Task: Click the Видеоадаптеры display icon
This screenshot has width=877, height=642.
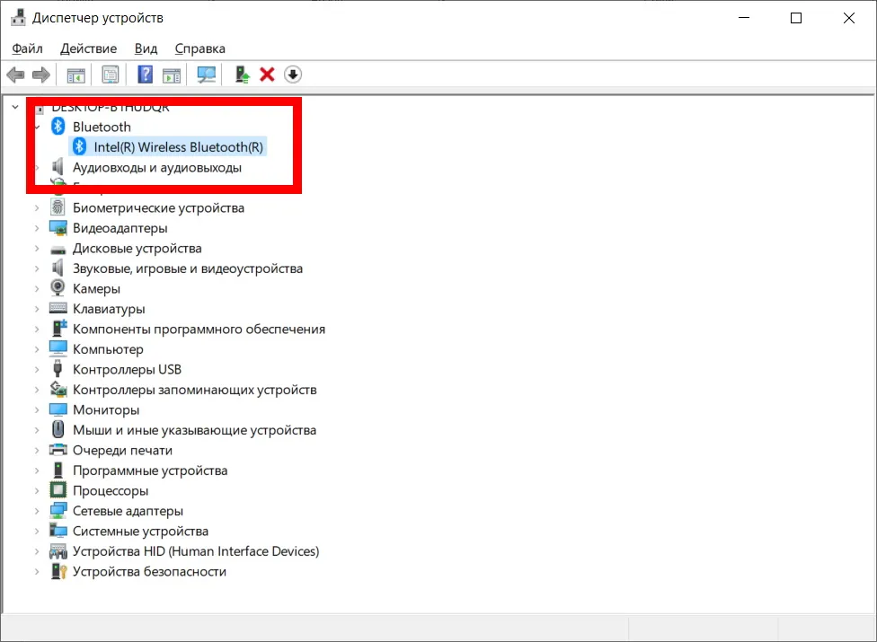Action: 58,228
